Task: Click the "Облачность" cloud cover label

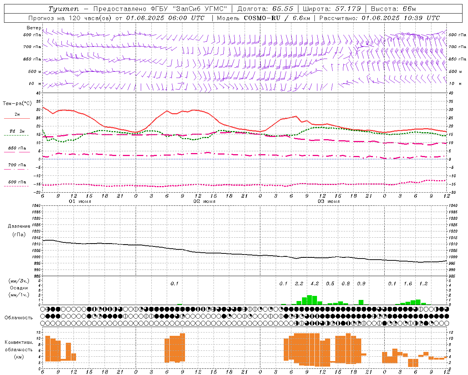Action: point(19,318)
